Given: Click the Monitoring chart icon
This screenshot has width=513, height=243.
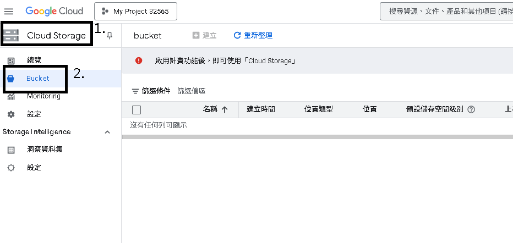Looking at the screenshot, I should point(11,96).
